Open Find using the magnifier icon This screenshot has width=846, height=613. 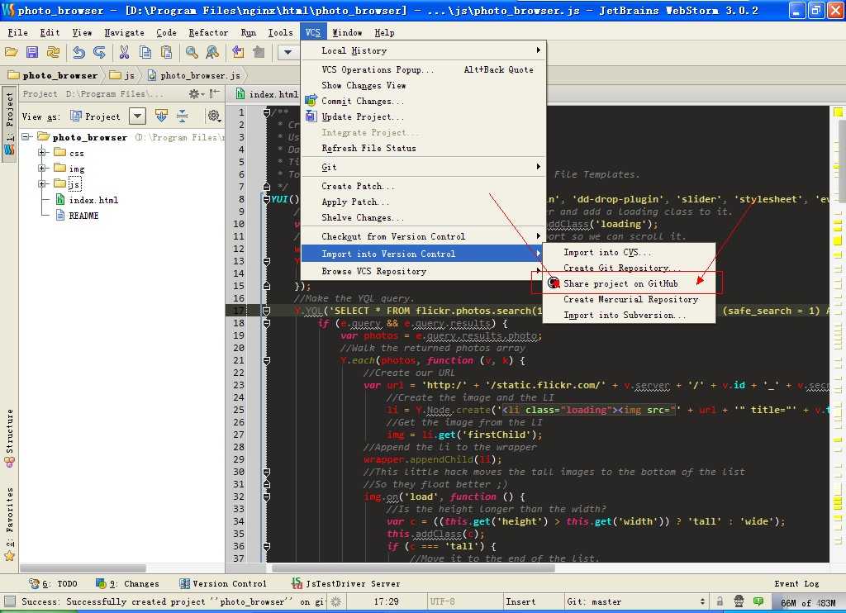point(192,52)
